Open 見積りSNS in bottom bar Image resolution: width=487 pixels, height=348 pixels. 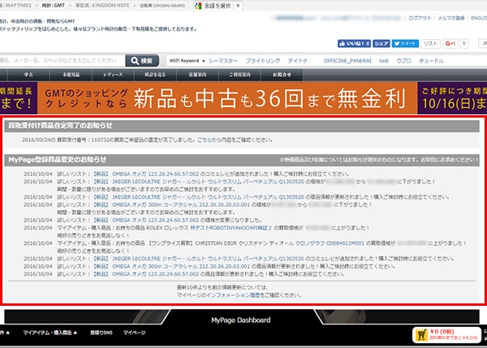pyautogui.click(x=101, y=333)
